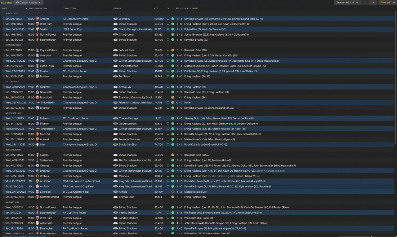Viewport: 397px width, 237px height.
Task: Sort fixtures by the DATE column header
Action: pos(5,8)
